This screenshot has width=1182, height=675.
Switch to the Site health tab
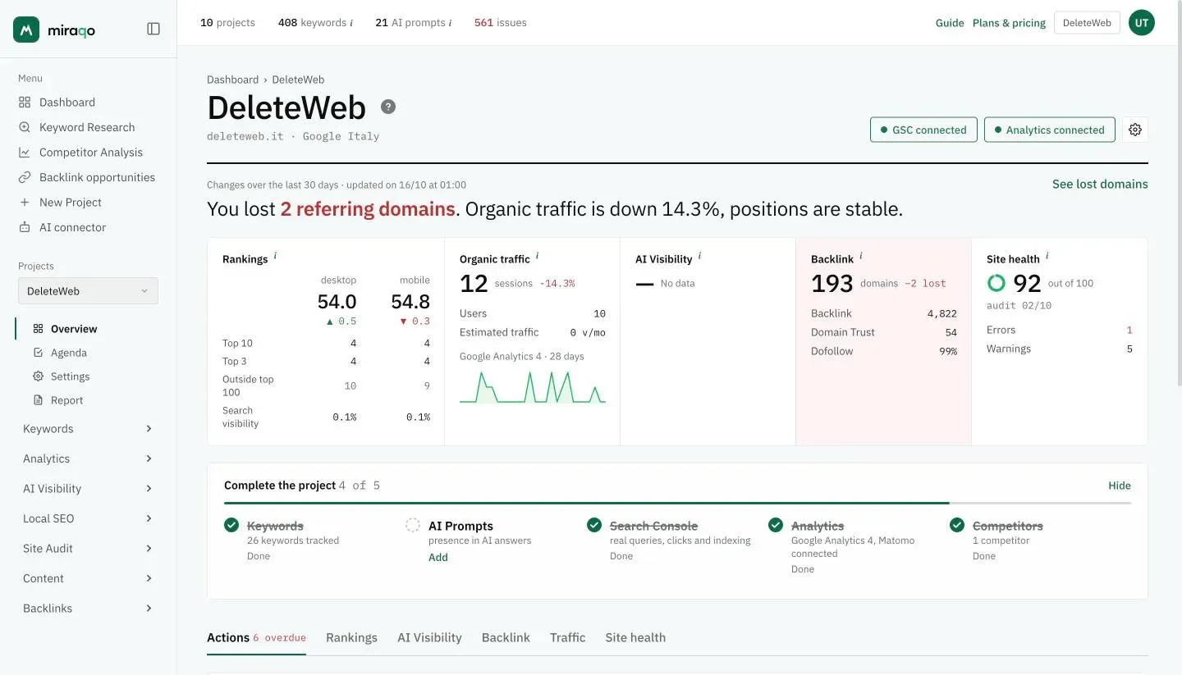point(635,637)
